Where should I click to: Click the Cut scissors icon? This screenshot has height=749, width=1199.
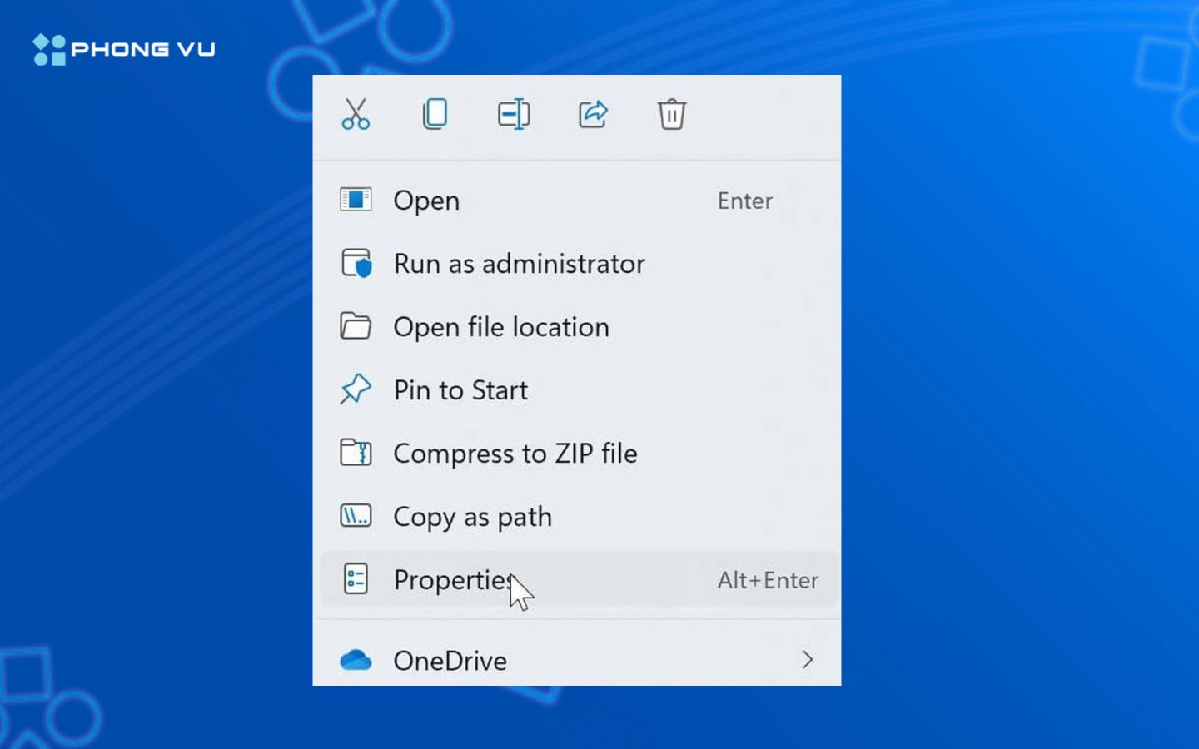tap(356, 114)
